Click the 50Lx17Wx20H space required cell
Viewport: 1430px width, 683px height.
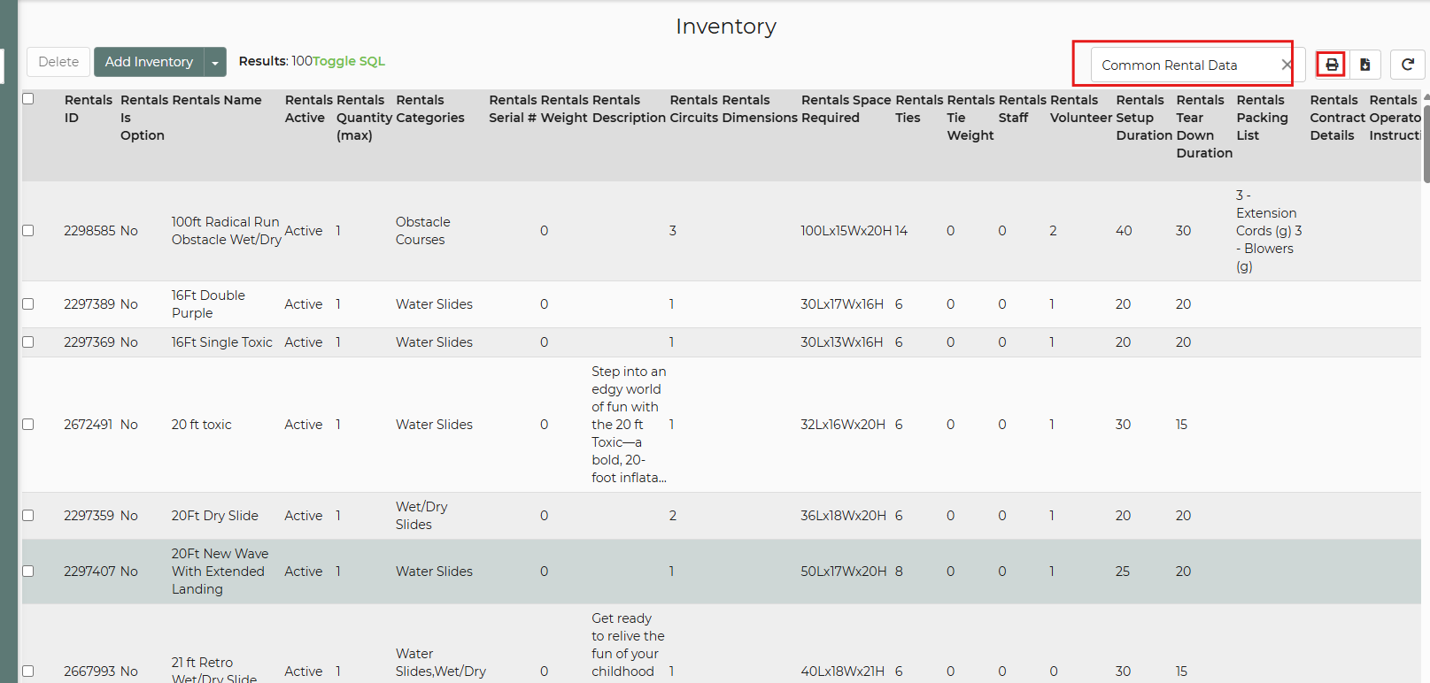tap(844, 572)
